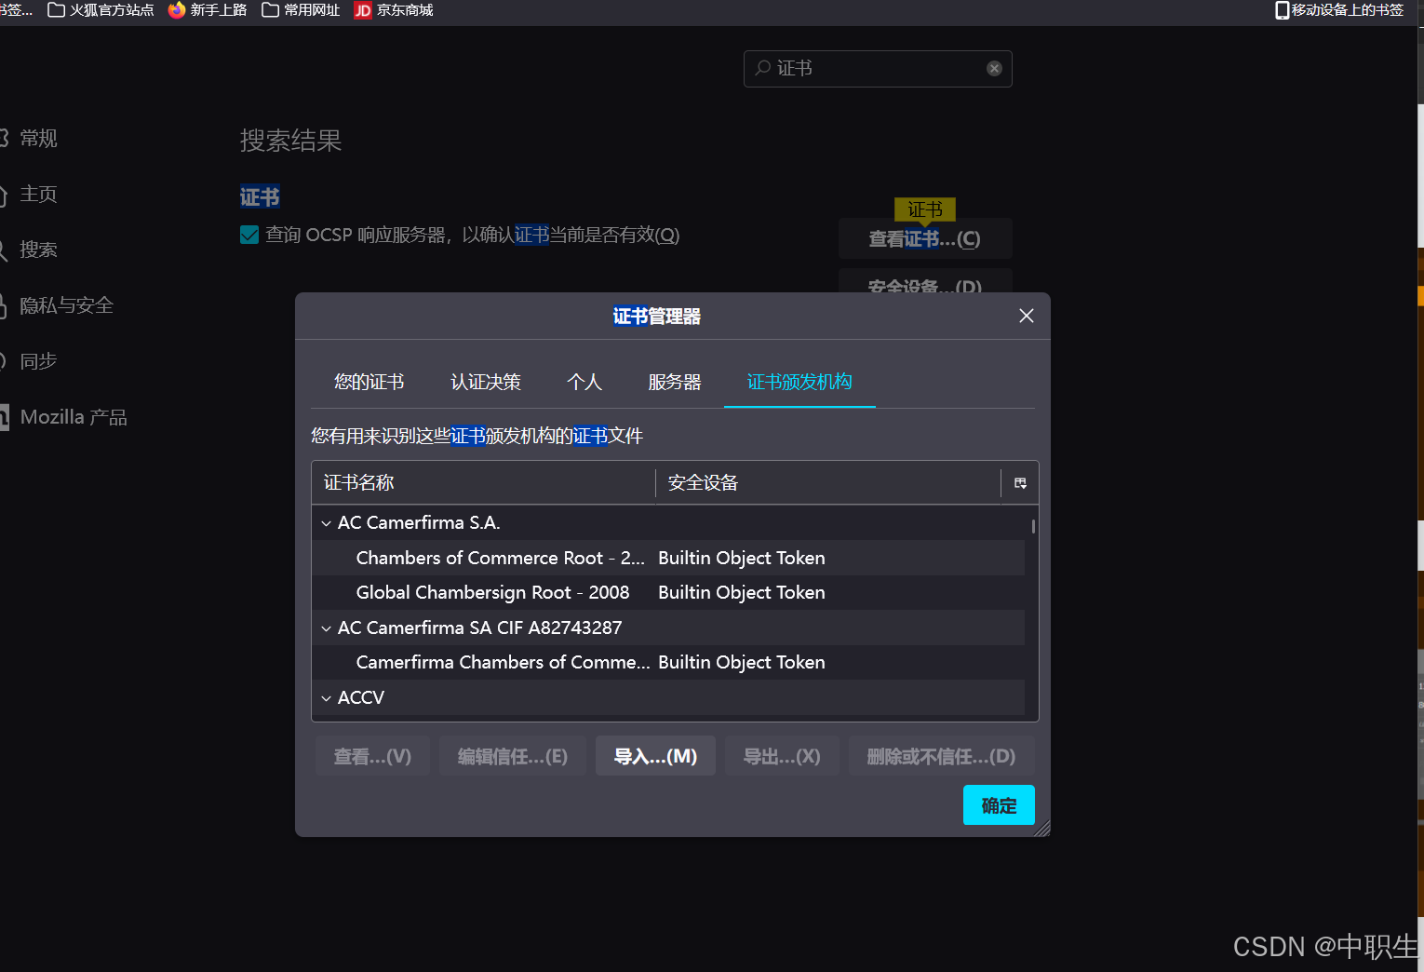Click the certificate list scrollbar

[x=1033, y=526]
